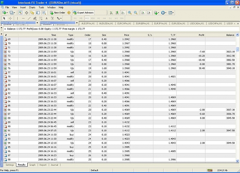Image resolution: width=240 pixels, height=173 pixels.
Task: Click the results list scroll down arrow
Action: click(x=237, y=161)
